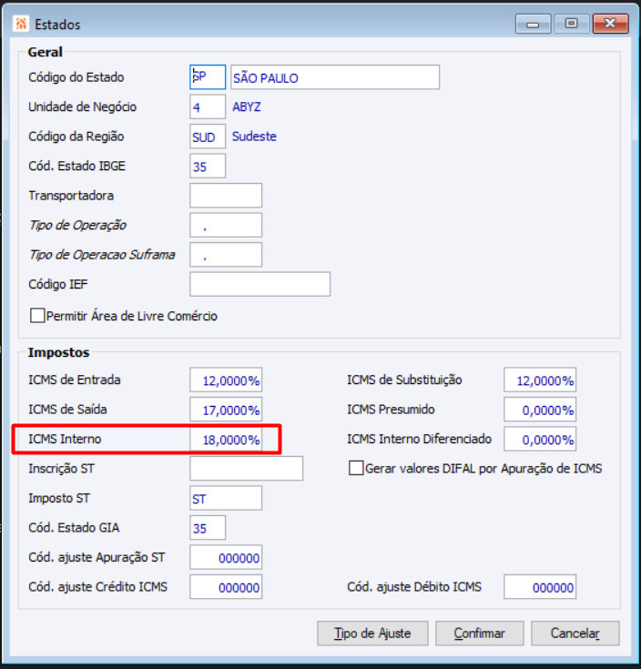
Task: Click the Confirmar button
Action: pyautogui.click(x=479, y=634)
